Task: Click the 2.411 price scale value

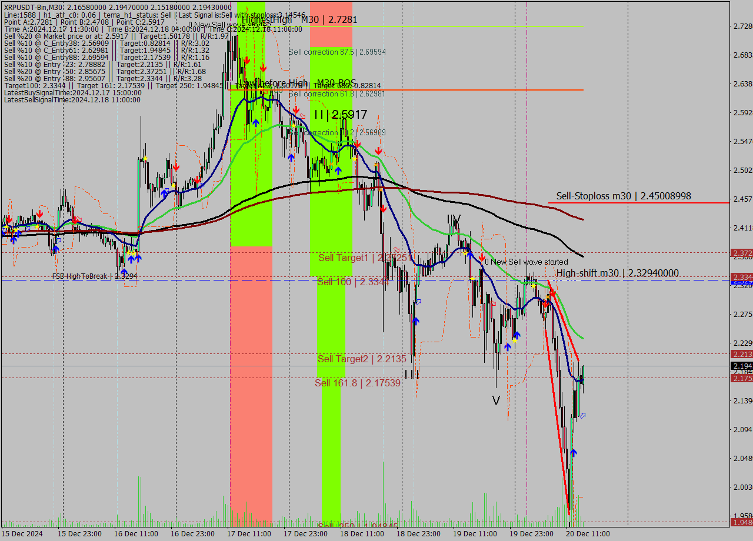Action: 742,228
